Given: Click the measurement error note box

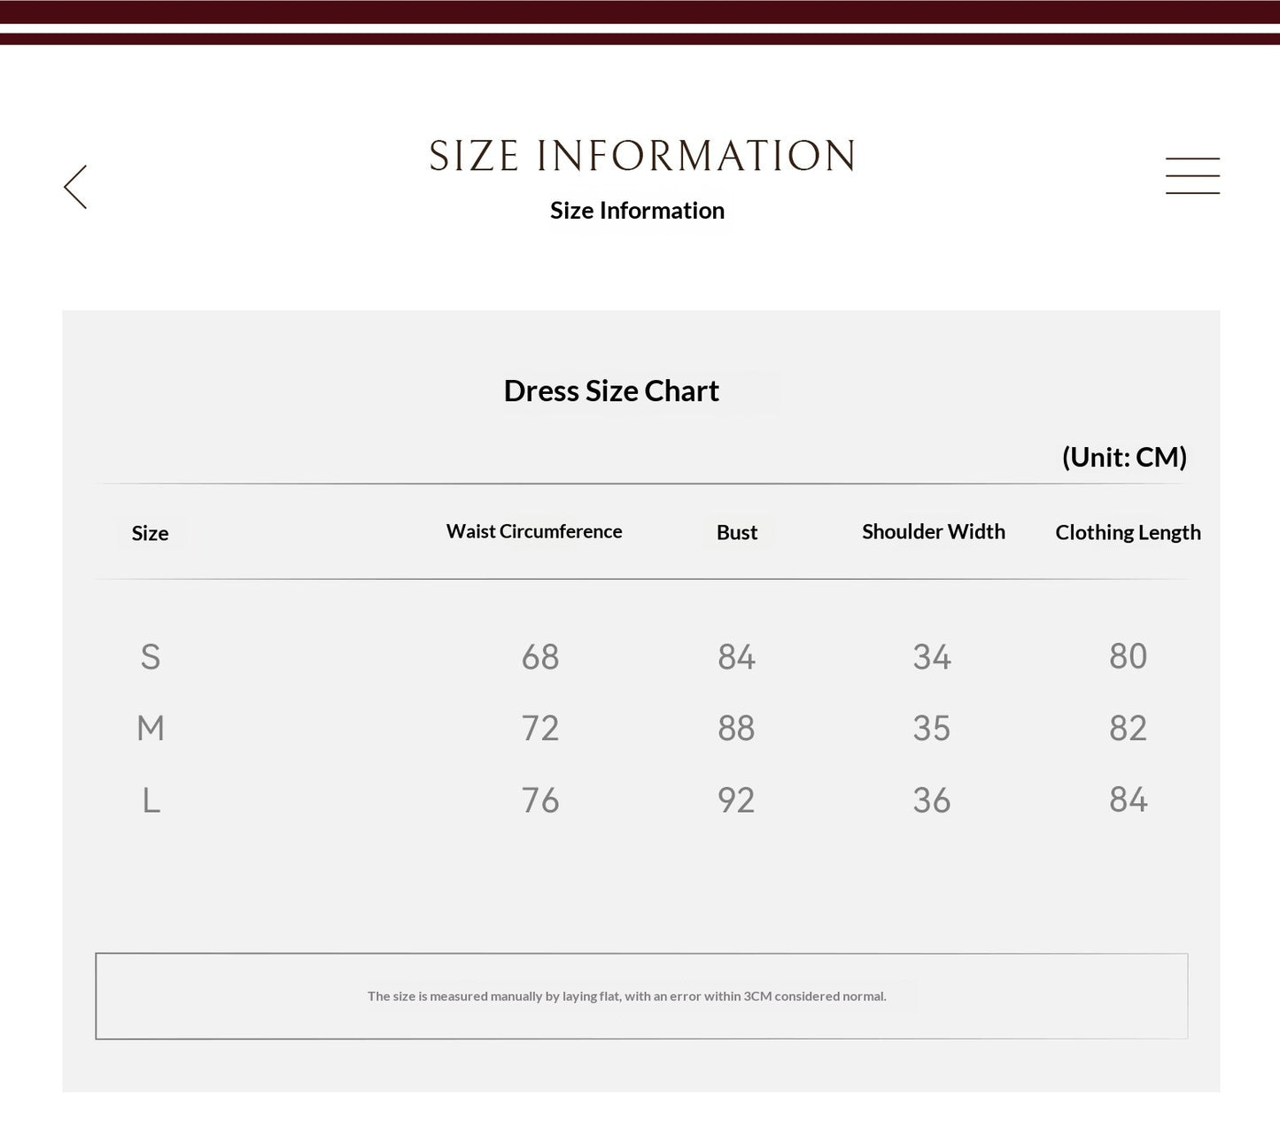Looking at the screenshot, I should [641, 996].
